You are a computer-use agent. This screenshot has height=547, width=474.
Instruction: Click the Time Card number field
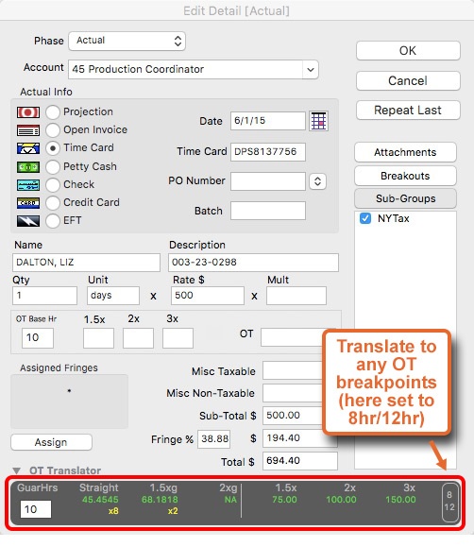[268, 152]
